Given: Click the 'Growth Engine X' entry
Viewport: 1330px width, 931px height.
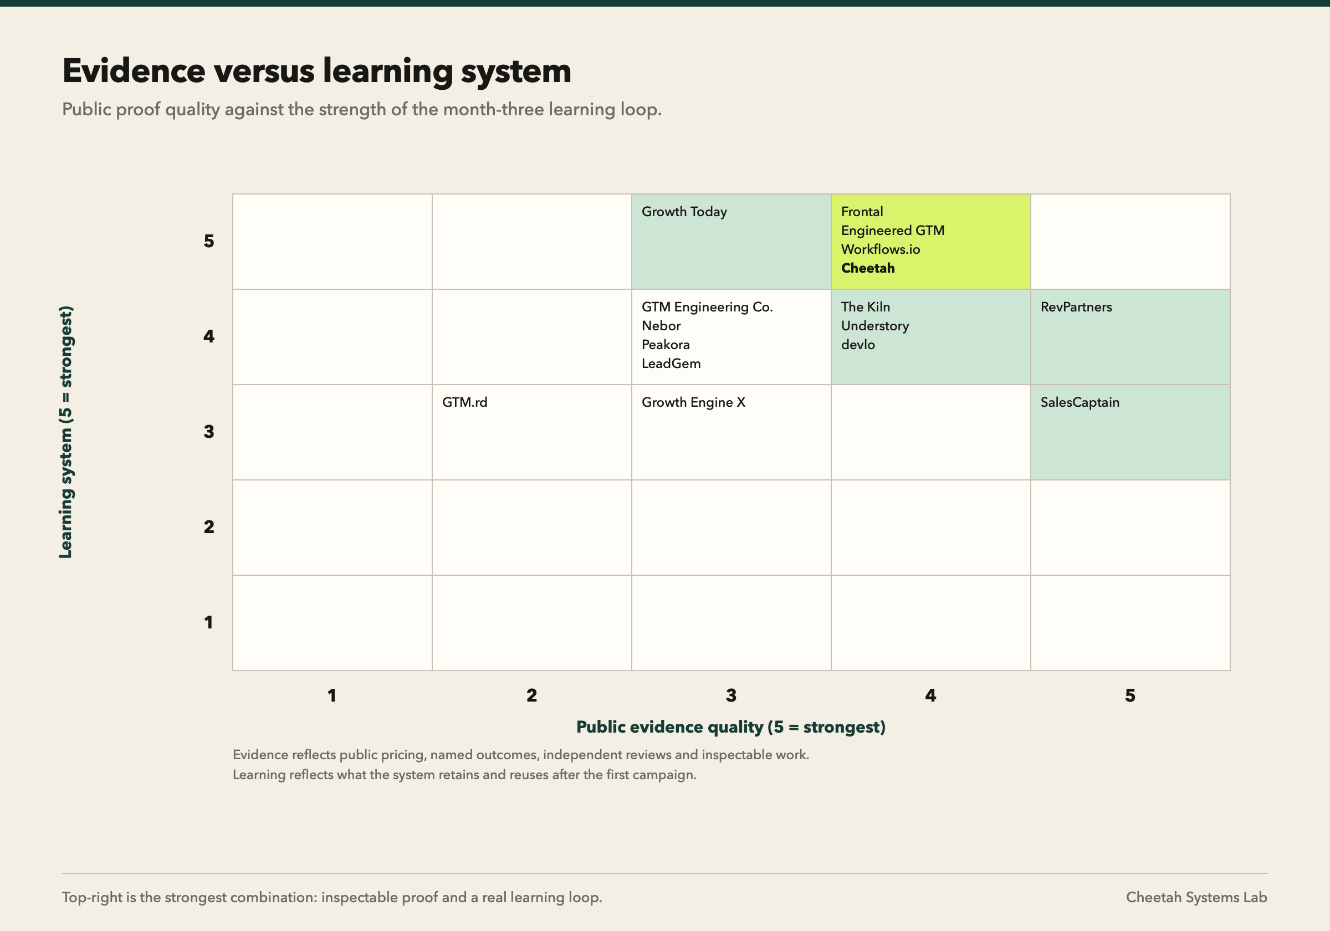Looking at the screenshot, I should tap(693, 403).
